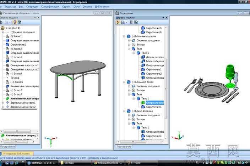Viewport: 250px width, 166px height.
Task: Expand the Начало координат node
Action: click(3, 32)
